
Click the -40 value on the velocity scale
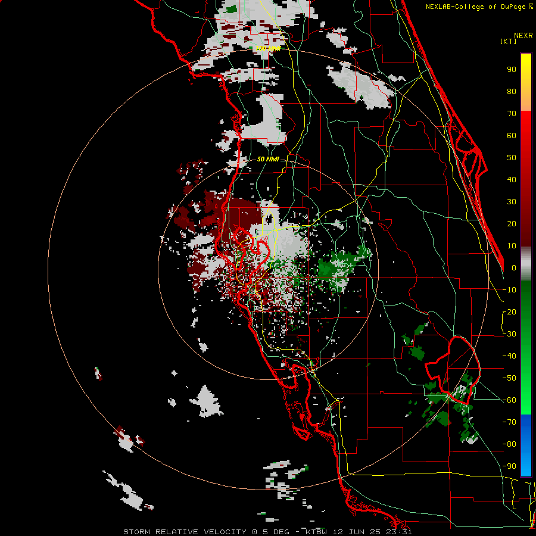pyautogui.click(x=509, y=356)
